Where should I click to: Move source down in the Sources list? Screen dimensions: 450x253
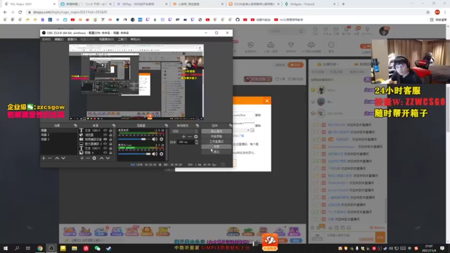click(107, 158)
